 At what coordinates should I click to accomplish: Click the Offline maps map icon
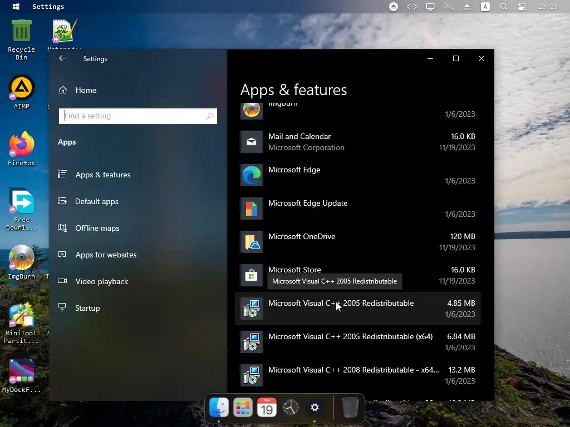coord(62,227)
